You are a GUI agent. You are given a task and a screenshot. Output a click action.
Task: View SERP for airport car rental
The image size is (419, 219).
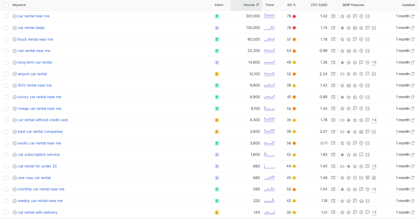[x=333, y=74]
